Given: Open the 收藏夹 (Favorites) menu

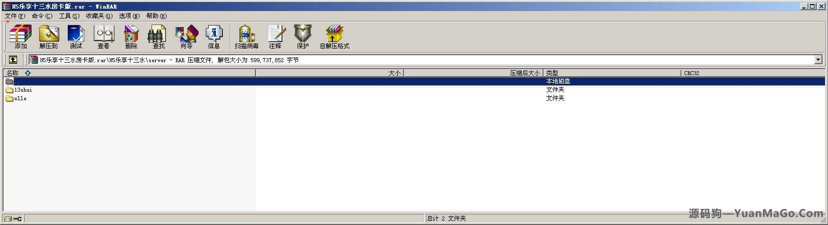Looking at the screenshot, I should pos(99,16).
